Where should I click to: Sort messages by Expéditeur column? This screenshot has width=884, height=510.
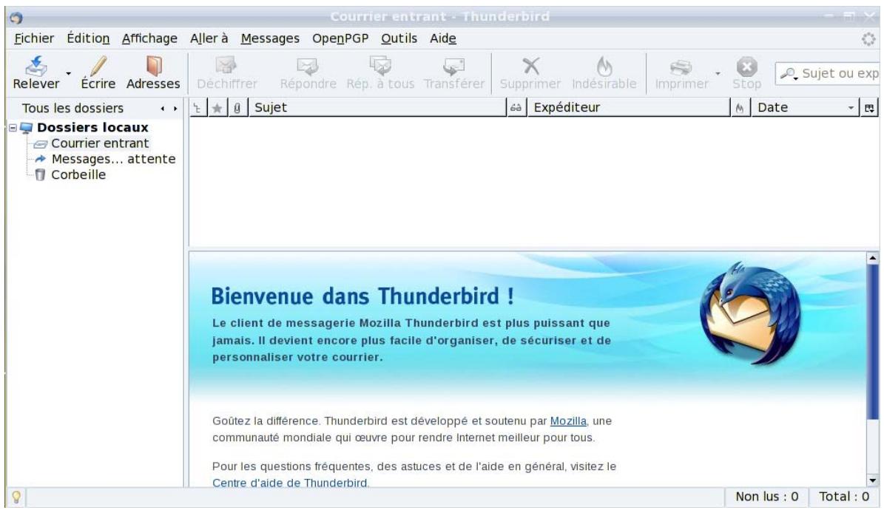click(628, 108)
